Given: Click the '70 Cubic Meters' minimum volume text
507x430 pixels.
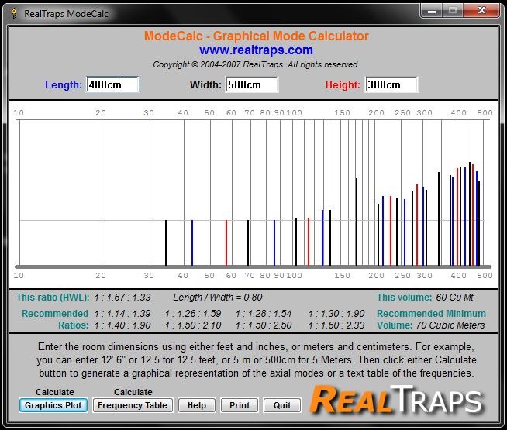Looking at the screenshot, I should click(x=450, y=325).
